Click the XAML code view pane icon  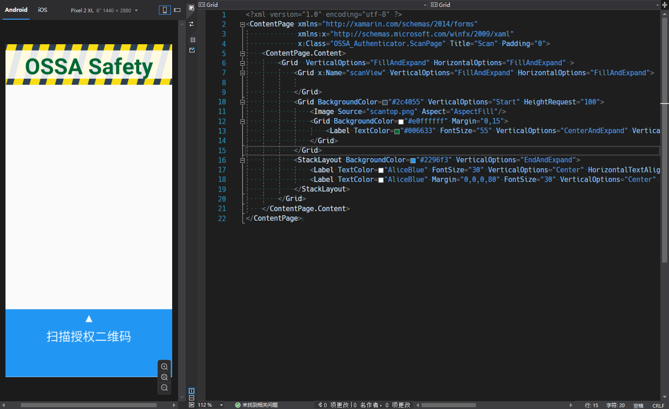tap(193, 40)
